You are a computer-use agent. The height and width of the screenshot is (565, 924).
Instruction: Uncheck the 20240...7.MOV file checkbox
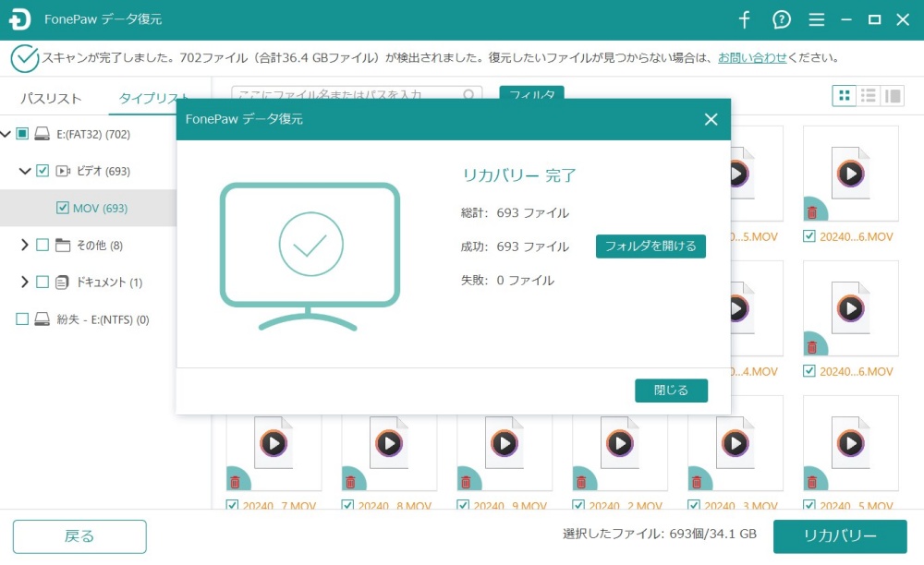click(x=232, y=506)
